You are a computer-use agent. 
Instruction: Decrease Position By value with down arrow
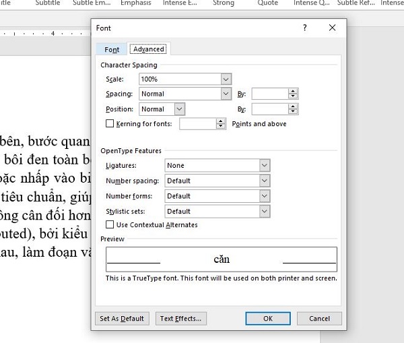click(x=294, y=112)
